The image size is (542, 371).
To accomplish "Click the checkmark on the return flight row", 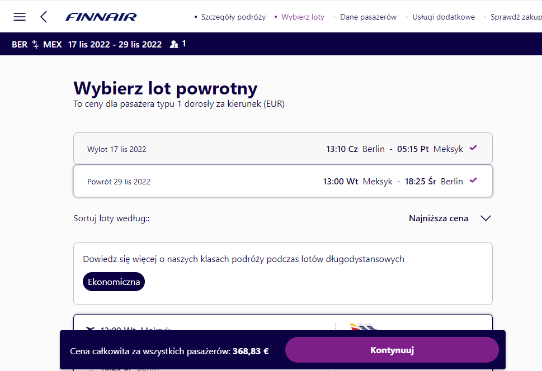I will tap(473, 180).
